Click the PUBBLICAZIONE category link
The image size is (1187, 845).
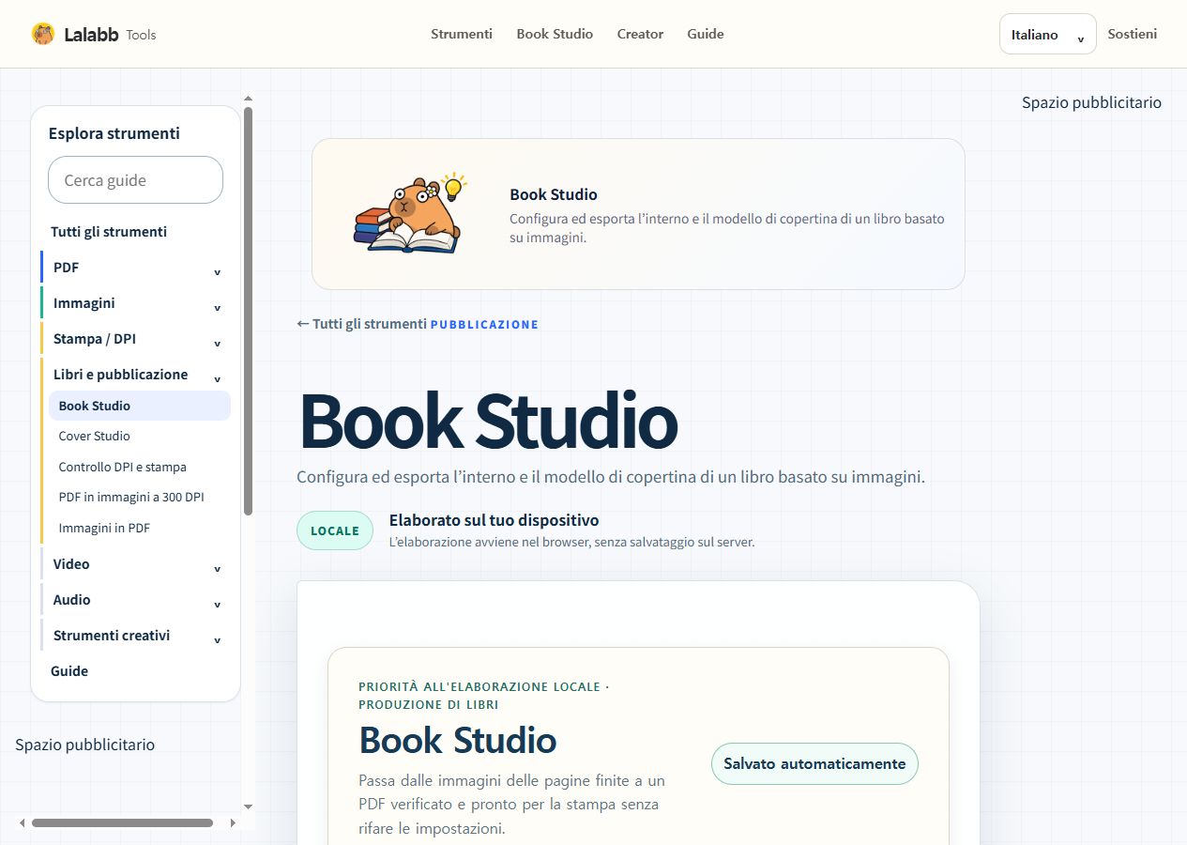click(484, 324)
